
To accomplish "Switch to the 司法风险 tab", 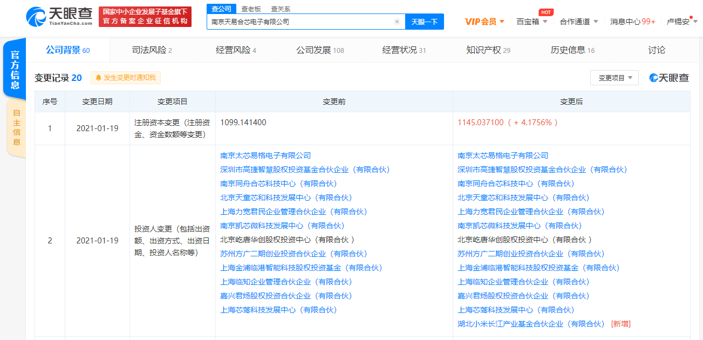I will point(152,50).
